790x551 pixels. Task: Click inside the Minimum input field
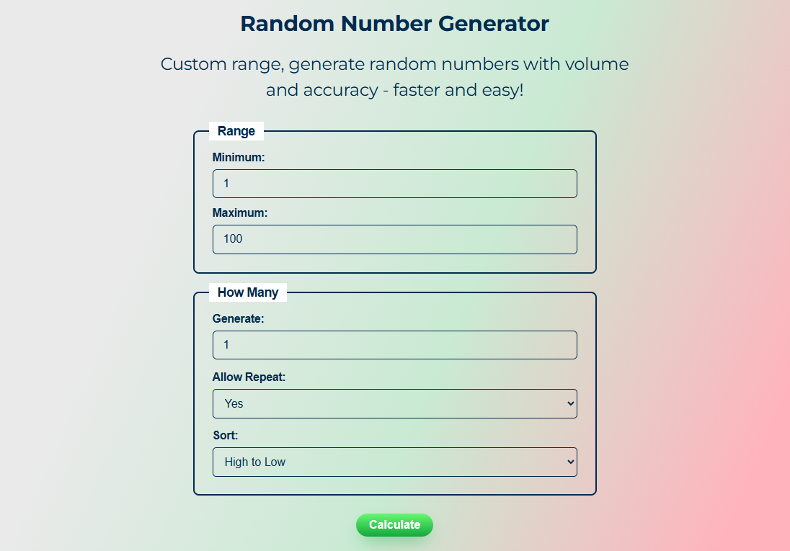(x=394, y=184)
